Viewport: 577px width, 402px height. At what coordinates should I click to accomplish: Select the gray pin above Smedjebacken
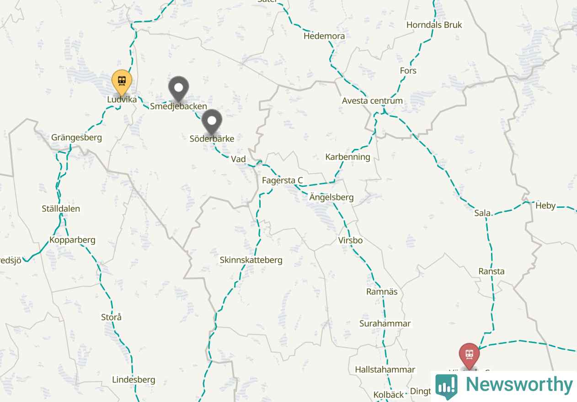click(179, 88)
